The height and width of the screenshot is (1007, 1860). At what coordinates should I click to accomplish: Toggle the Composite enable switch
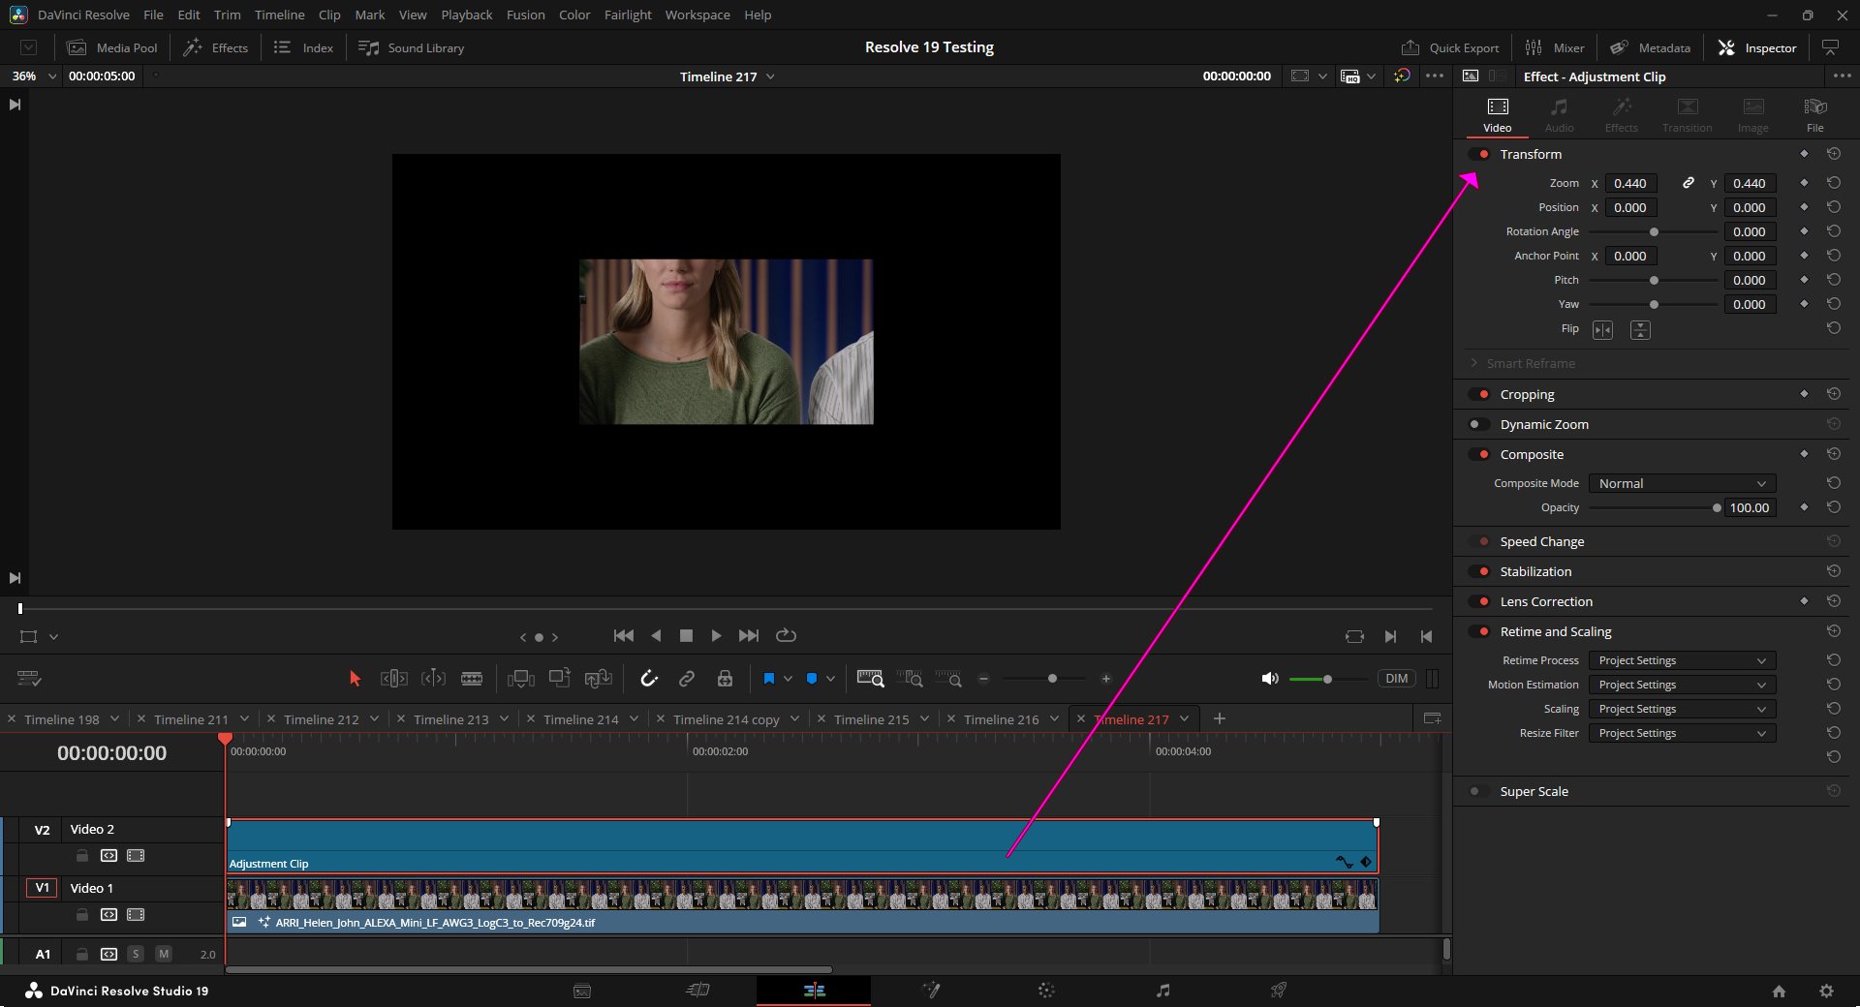pyautogui.click(x=1478, y=454)
